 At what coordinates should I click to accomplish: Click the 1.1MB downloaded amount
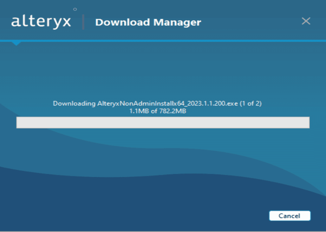(139, 111)
